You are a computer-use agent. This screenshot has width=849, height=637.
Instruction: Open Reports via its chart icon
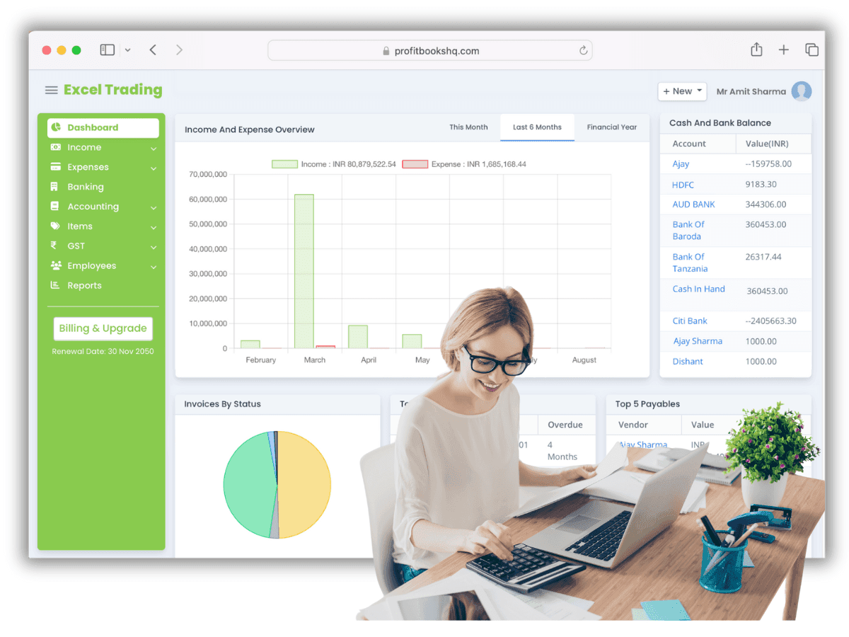tap(55, 285)
